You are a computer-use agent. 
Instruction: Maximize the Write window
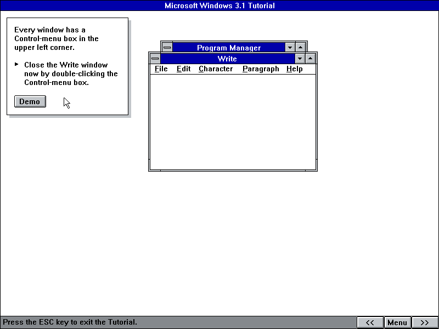[x=310, y=59]
